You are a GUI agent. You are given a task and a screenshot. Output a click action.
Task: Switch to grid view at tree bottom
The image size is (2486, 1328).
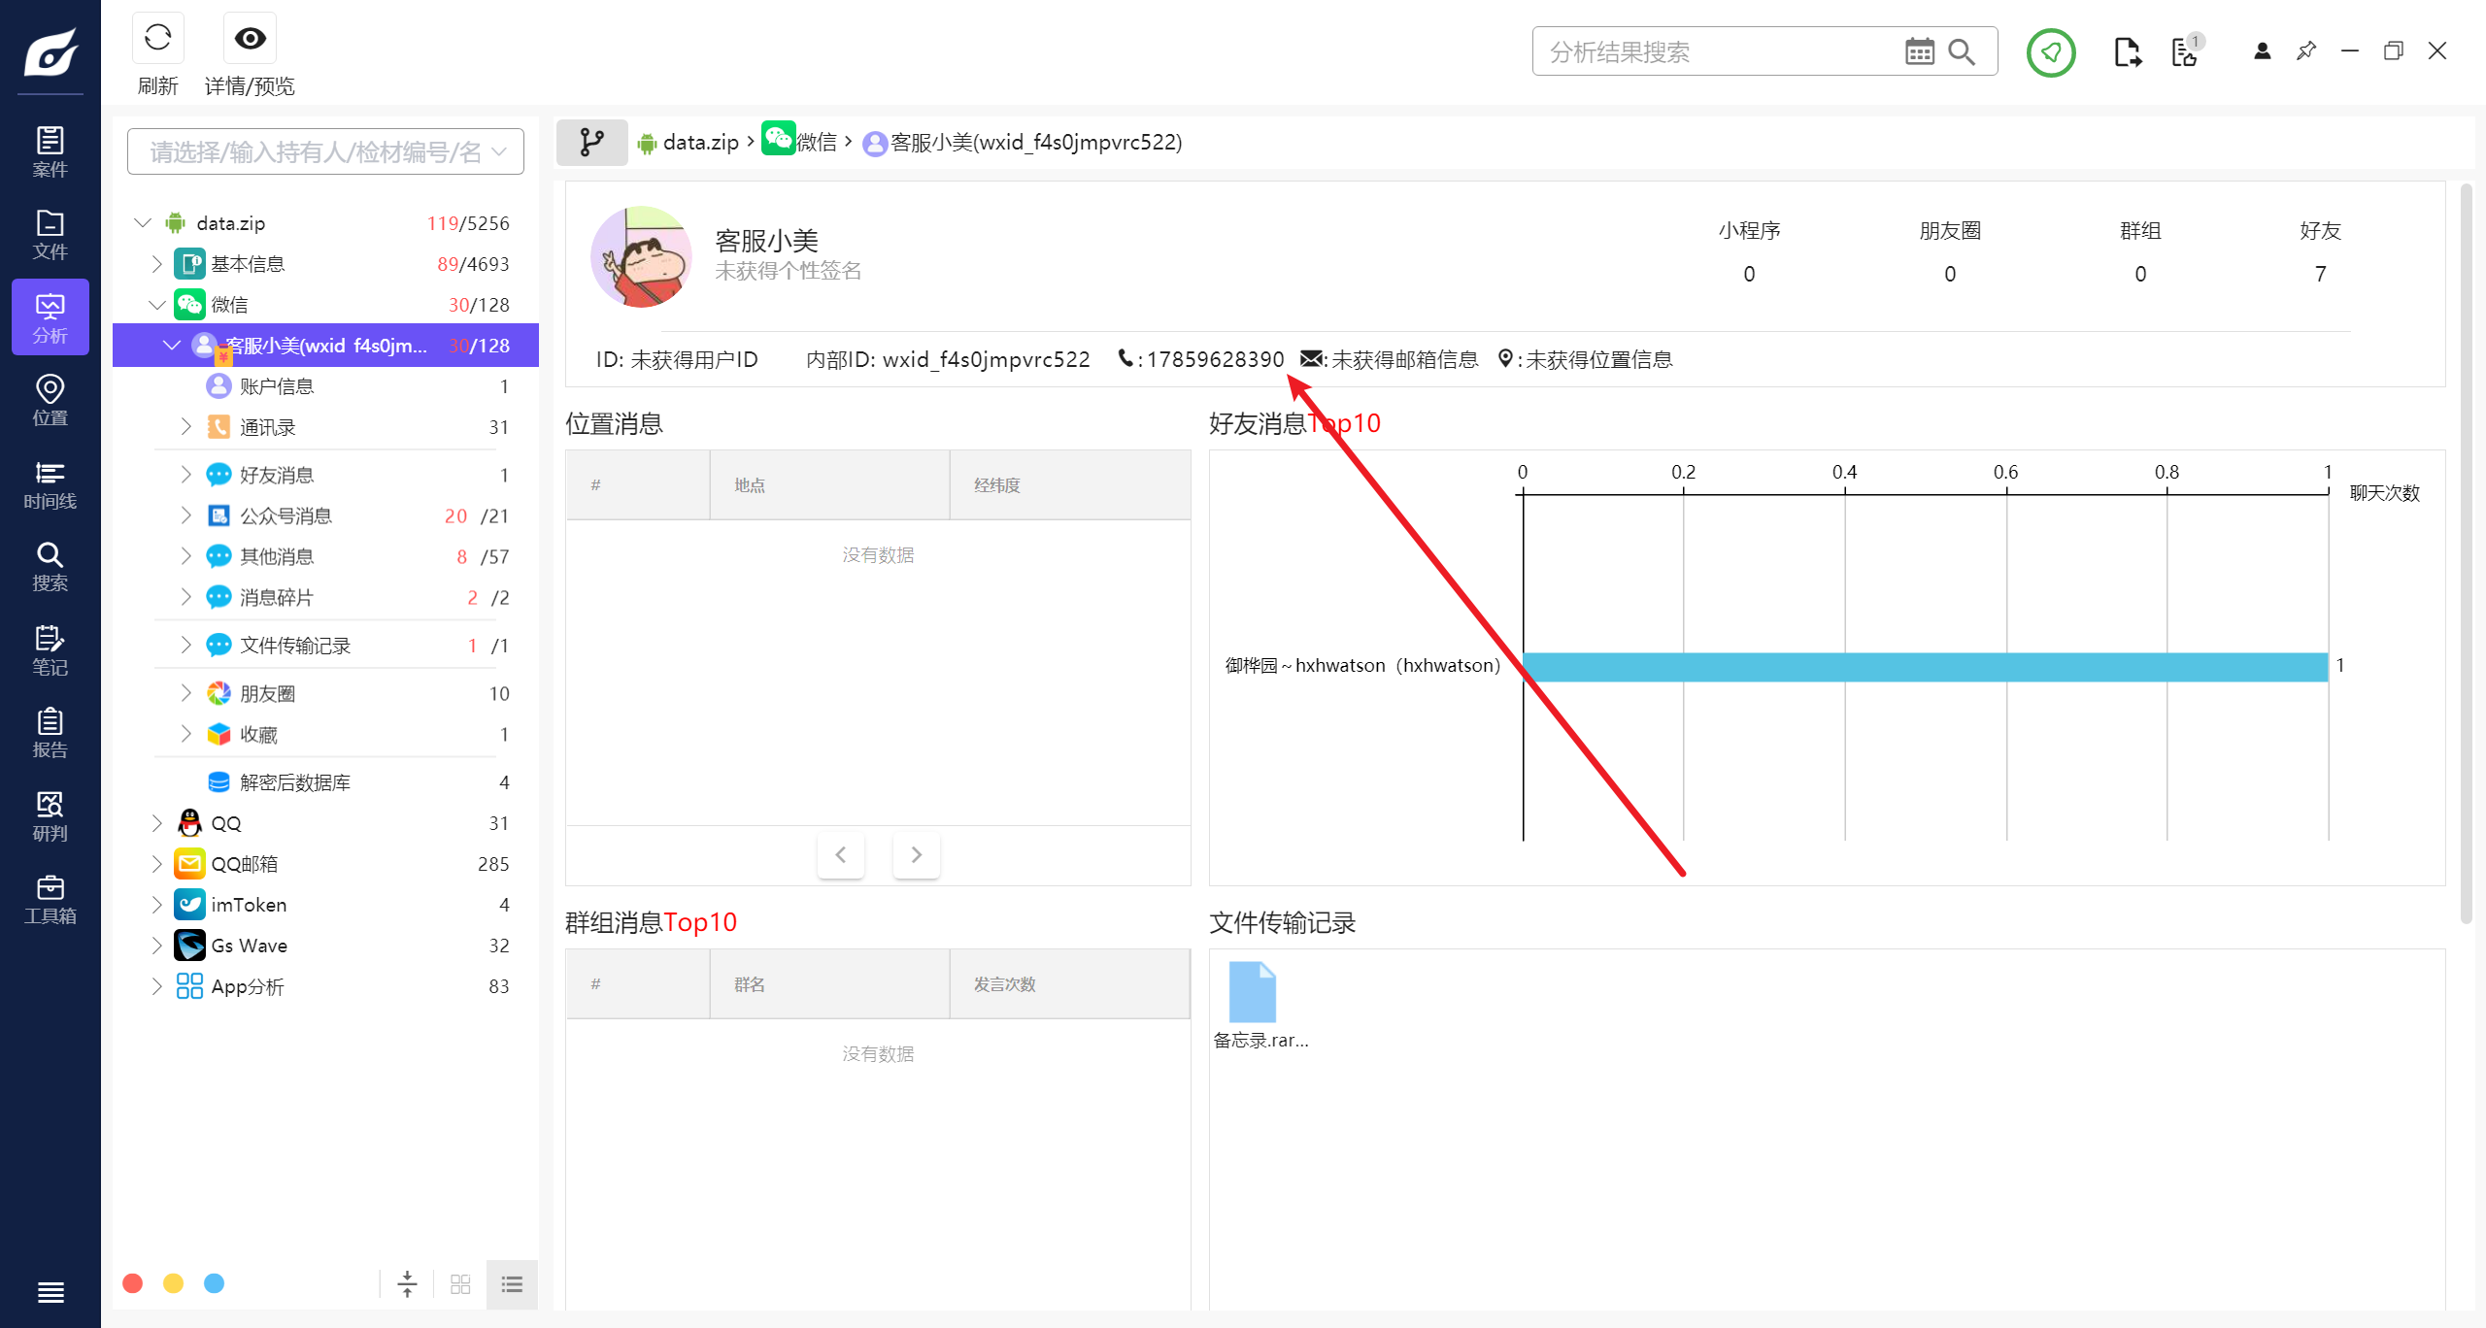point(460,1284)
